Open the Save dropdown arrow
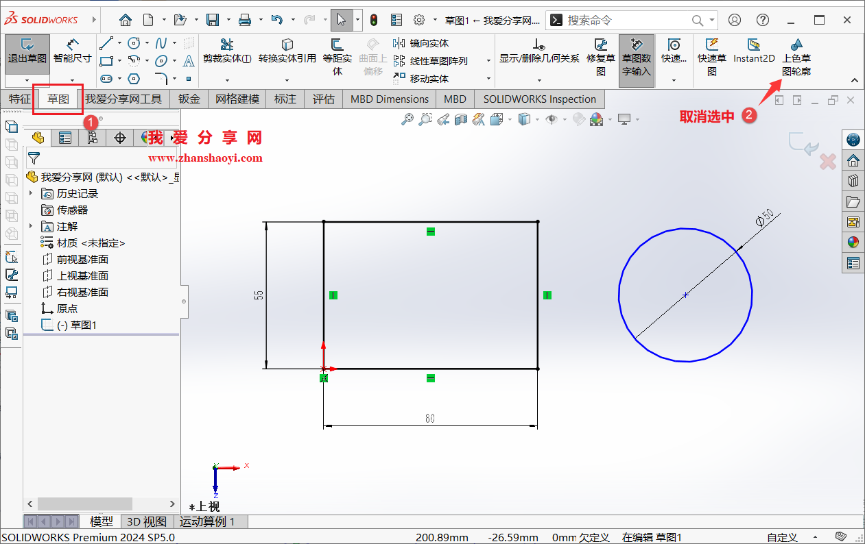 (x=228, y=20)
